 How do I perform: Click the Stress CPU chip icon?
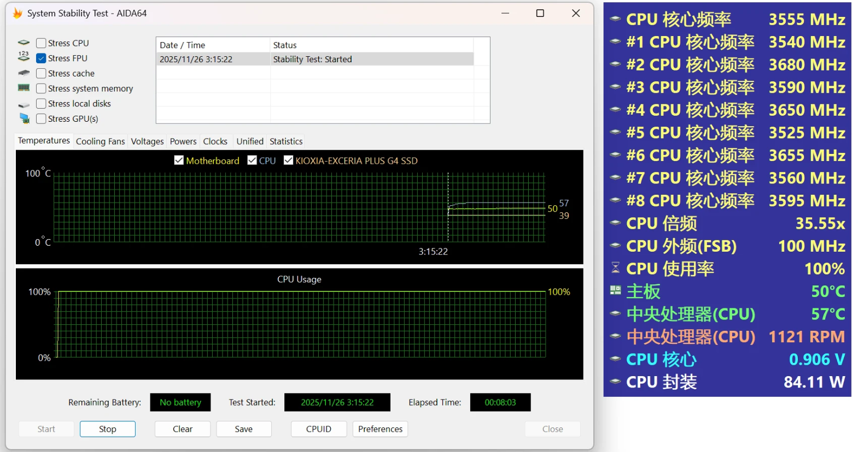click(24, 43)
